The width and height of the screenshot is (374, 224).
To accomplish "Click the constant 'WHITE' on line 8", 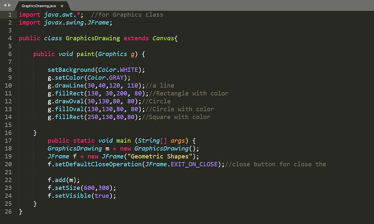I will tap(129, 70).
